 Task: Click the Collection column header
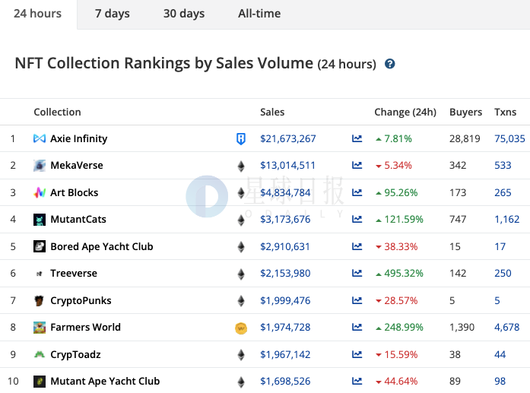[x=58, y=112]
